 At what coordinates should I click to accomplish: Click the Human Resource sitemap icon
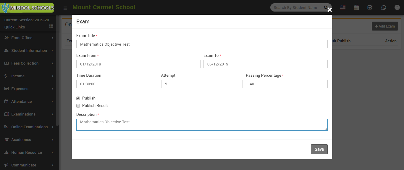click(7, 153)
